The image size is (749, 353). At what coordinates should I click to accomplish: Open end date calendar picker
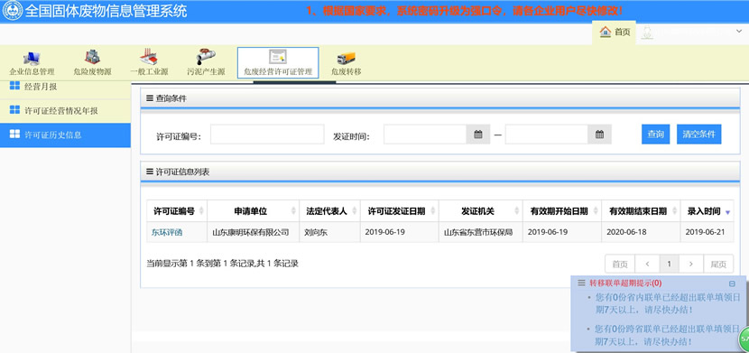pos(599,135)
